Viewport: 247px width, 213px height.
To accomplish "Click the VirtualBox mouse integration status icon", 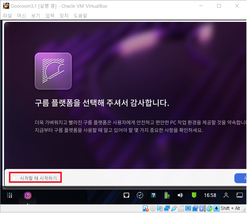I will 210,209.
